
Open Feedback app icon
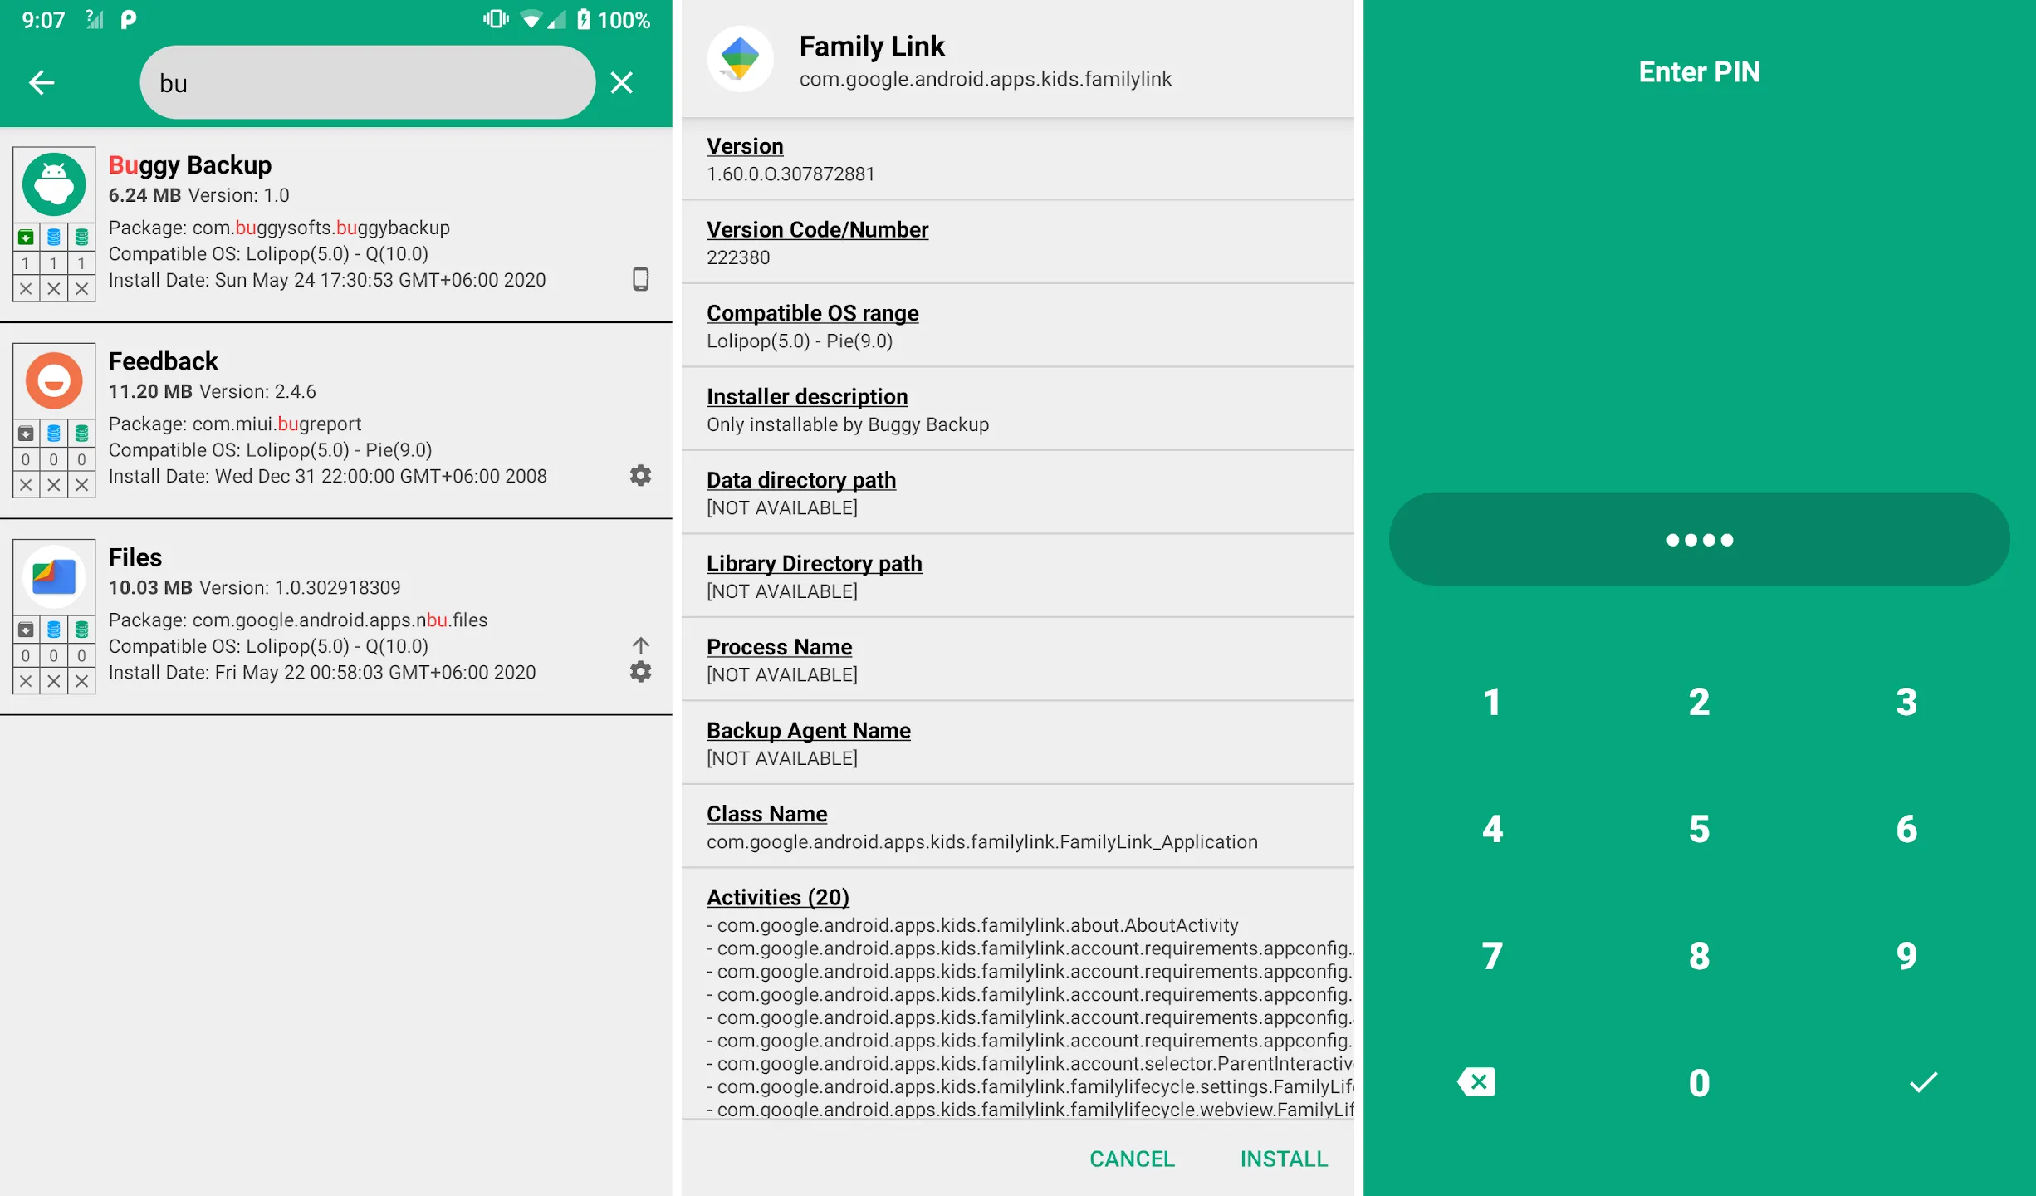[54, 380]
